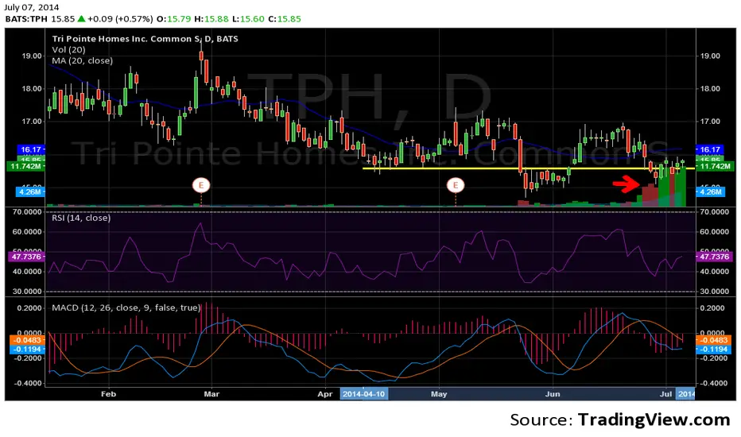Click the green up-triangle change indicator in header
741x437 pixels.
click(x=81, y=19)
